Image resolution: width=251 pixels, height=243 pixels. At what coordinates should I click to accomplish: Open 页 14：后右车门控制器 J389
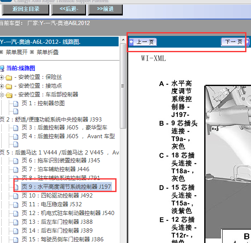point(57,231)
